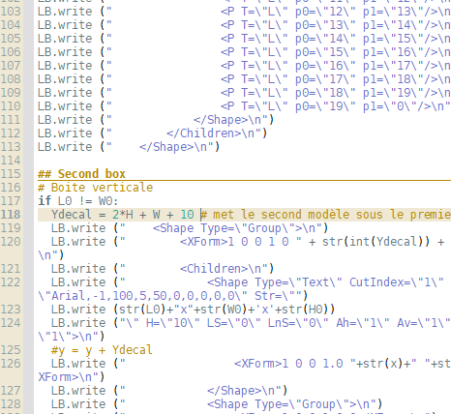Click line number 114 in the gutter
The height and width of the screenshot is (414, 451).
11,161
